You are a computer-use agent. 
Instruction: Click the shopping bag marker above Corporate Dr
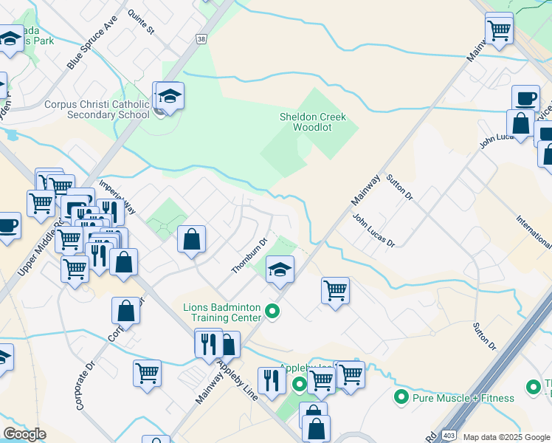click(125, 312)
